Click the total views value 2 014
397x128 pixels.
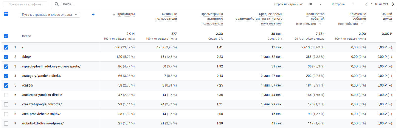(x=130, y=34)
